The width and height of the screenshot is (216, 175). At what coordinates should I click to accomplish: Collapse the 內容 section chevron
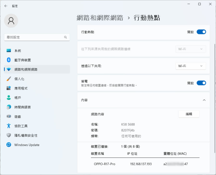coord(204,100)
